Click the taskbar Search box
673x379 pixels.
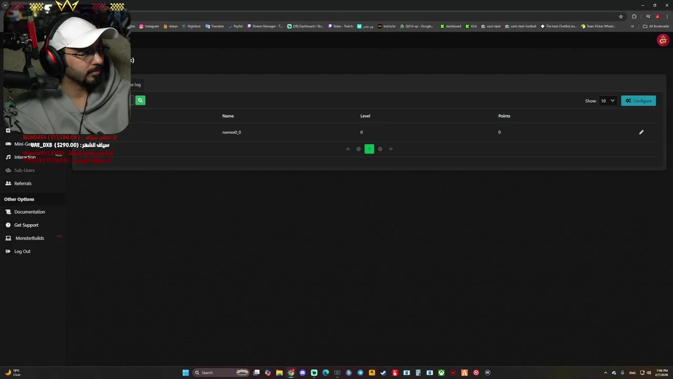point(221,373)
